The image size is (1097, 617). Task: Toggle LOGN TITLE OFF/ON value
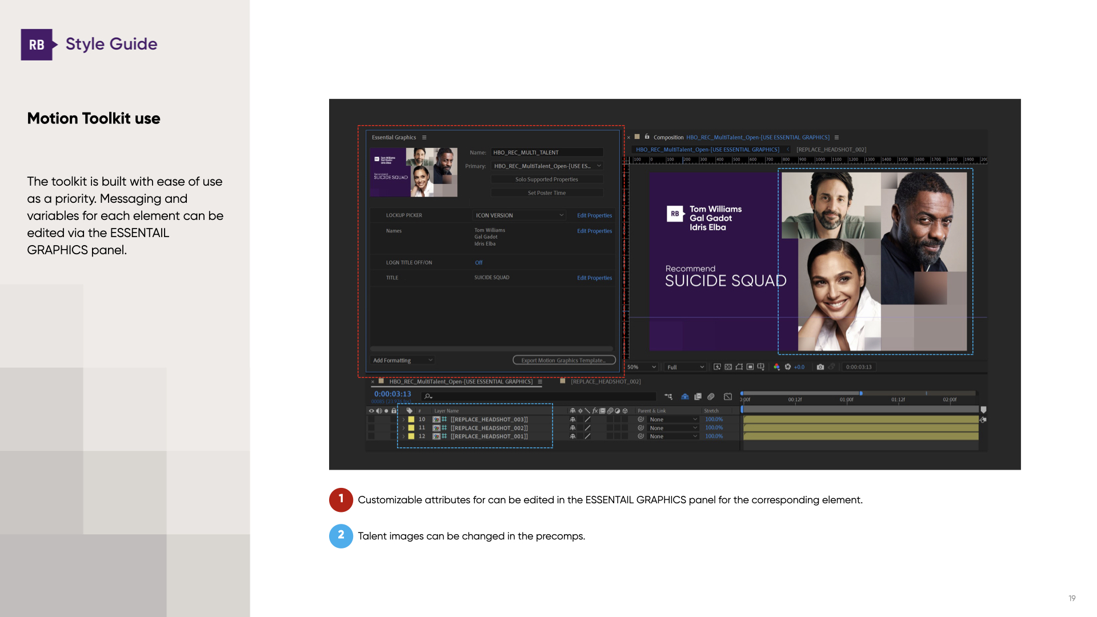[x=479, y=263]
